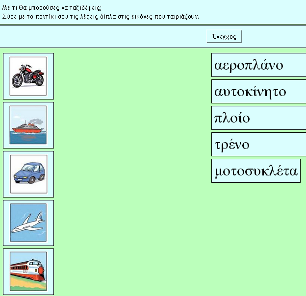Select the white airplane picture
Image resolution: width=306 pixels, height=296 pixels.
click(x=28, y=223)
